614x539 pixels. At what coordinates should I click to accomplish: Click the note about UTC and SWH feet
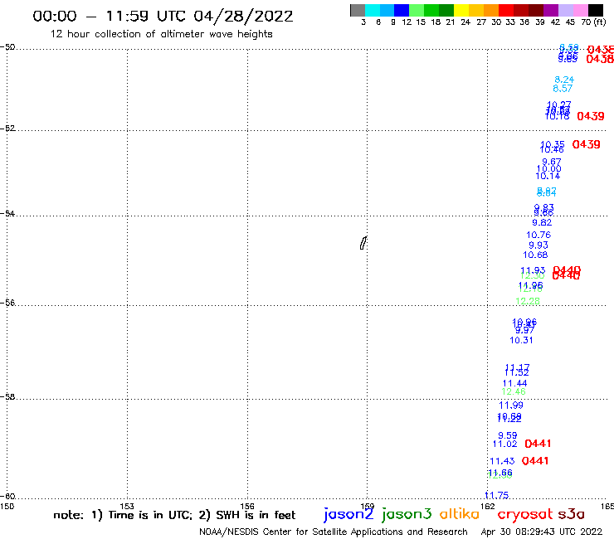click(174, 515)
